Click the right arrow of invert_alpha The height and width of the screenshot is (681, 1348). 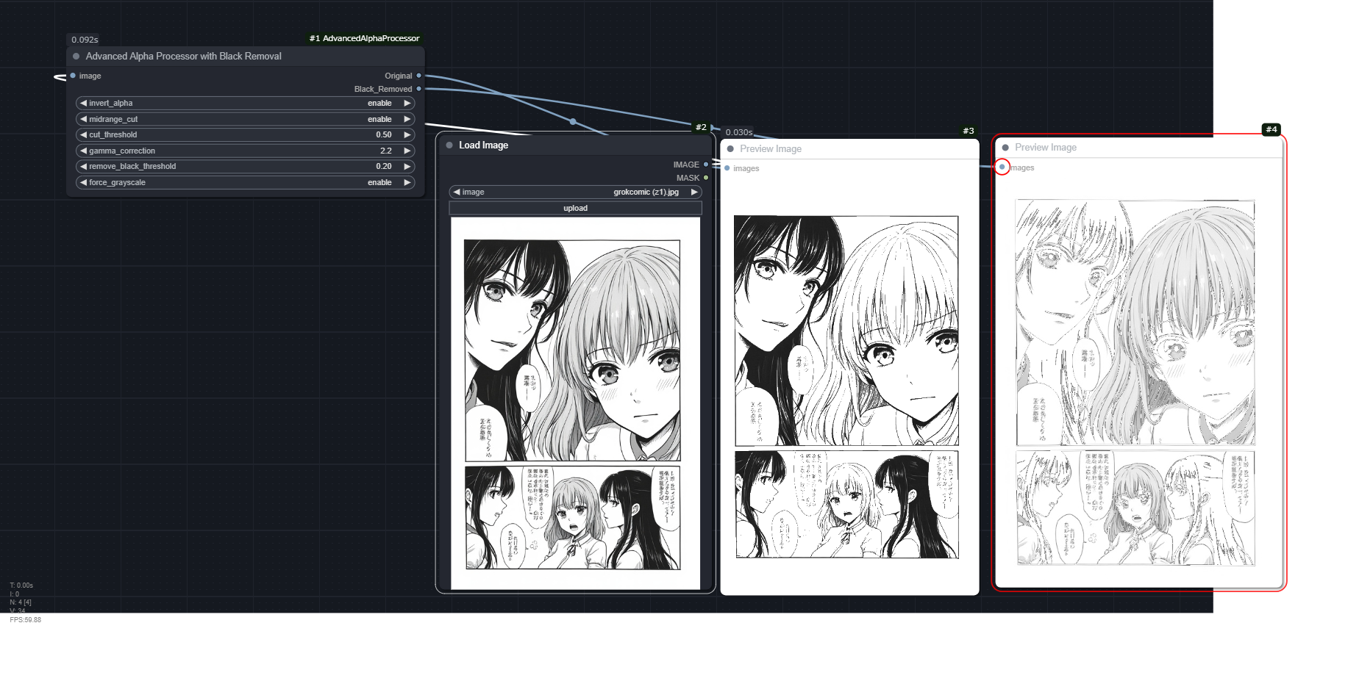[407, 104]
